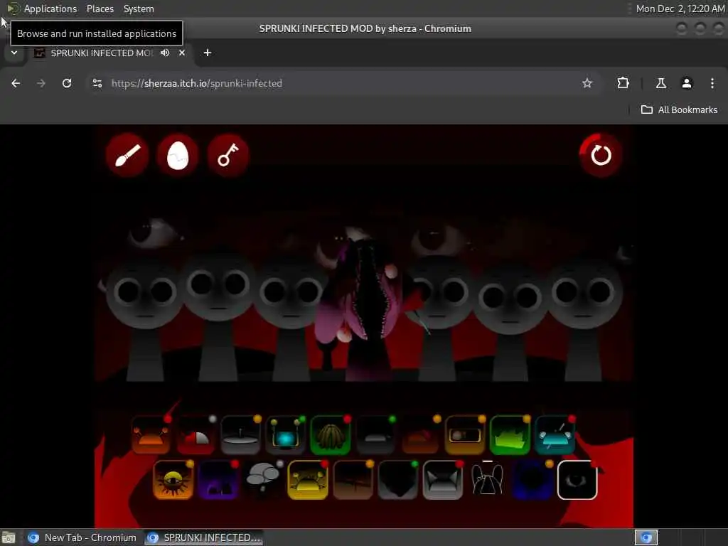Switch to SPRUNKI INFECTED taskbar window
The image size is (728, 546).
204,537
